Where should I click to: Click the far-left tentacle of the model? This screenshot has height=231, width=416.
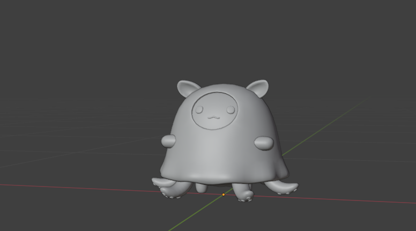(164, 183)
